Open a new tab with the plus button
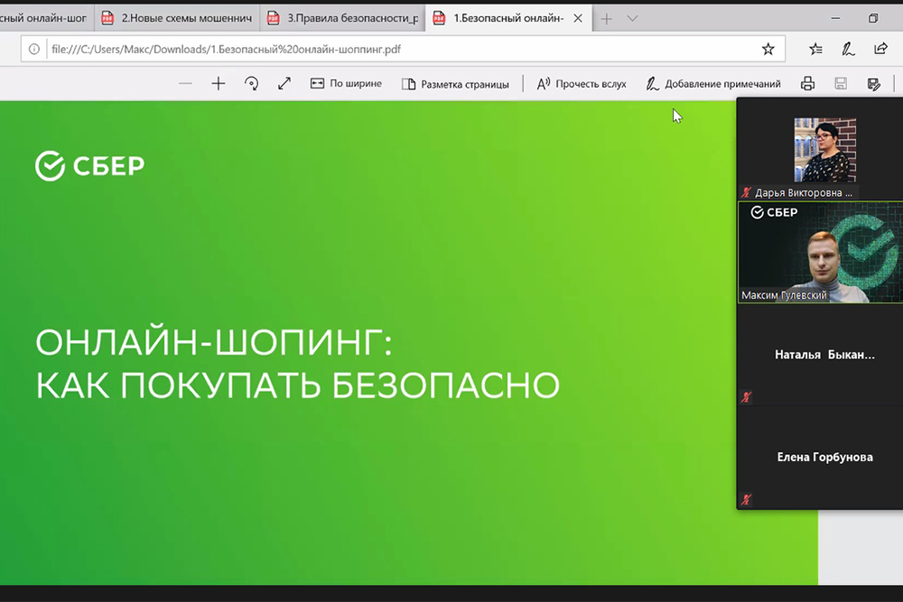The image size is (903, 602). 607,18
